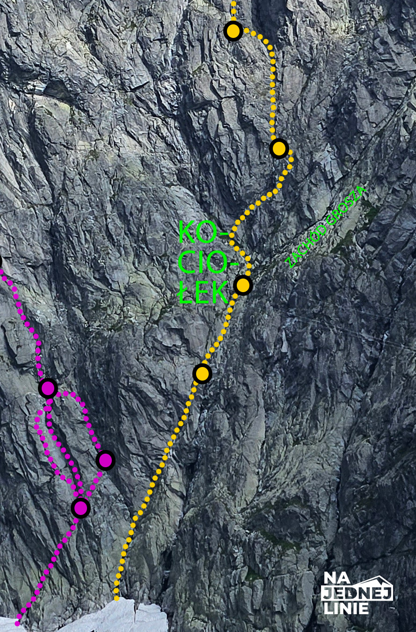Click the yellow marker beside the ŁEK text
Image resolution: width=416 pixels, height=632 pixels.
coord(243,285)
